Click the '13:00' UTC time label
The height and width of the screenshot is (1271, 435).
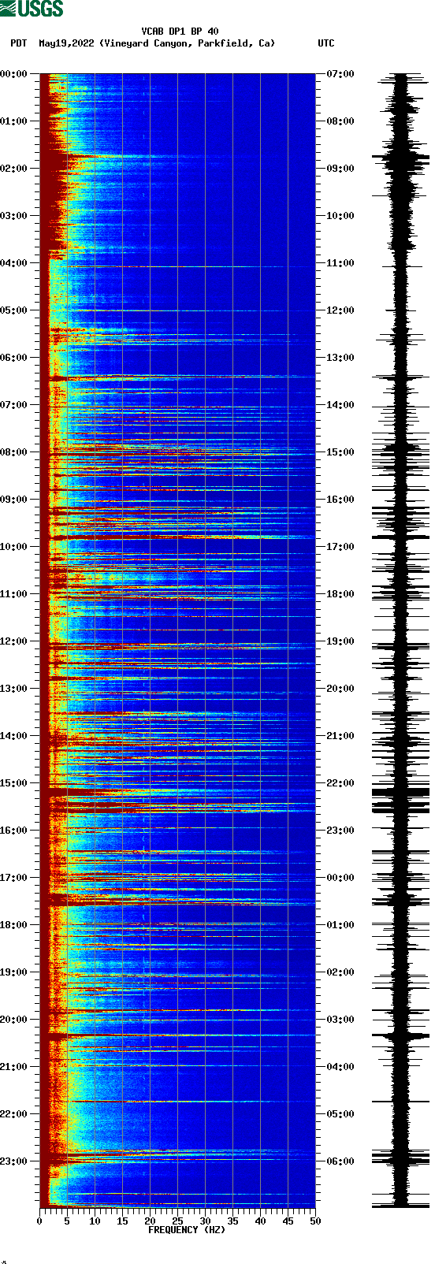tap(340, 358)
